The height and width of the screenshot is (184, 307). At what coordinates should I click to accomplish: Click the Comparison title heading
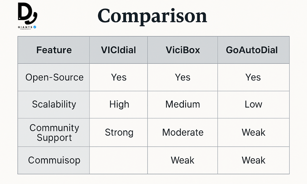point(152,17)
